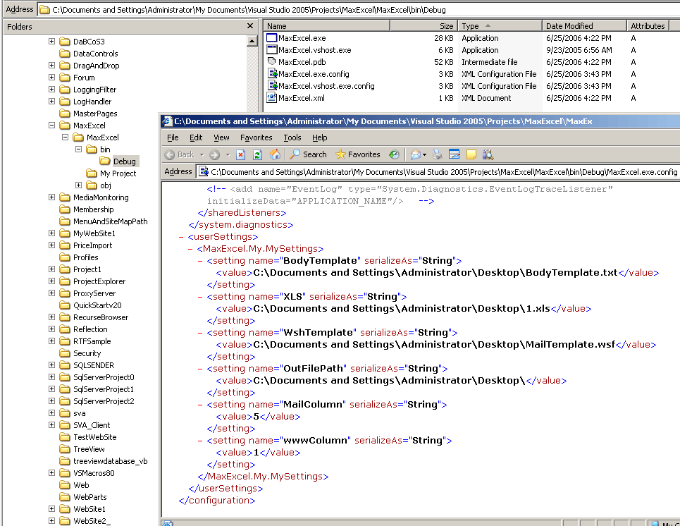This screenshot has height=526, width=680.
Task: Open the Favorites menu
Action: [256, 137]
